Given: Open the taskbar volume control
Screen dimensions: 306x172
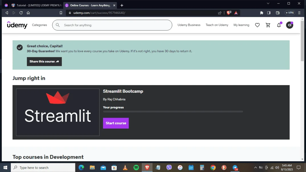Looking at the screenshot, I should point(277,167).
